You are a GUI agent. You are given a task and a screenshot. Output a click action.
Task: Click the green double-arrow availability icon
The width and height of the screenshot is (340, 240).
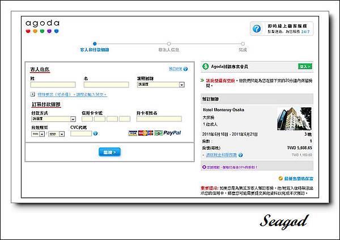tap(202, 81)
